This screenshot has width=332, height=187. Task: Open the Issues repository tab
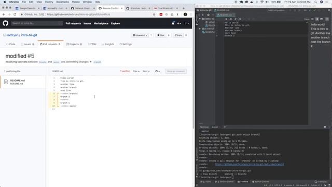27,44
